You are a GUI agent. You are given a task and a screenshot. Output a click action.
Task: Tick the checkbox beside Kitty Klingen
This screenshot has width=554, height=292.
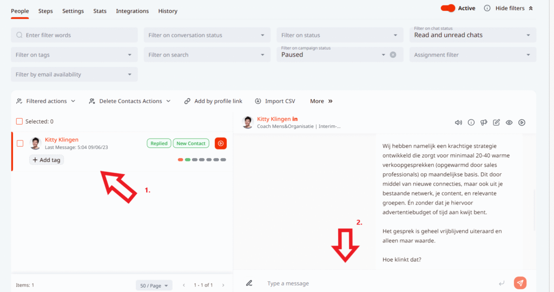point(20,144)
